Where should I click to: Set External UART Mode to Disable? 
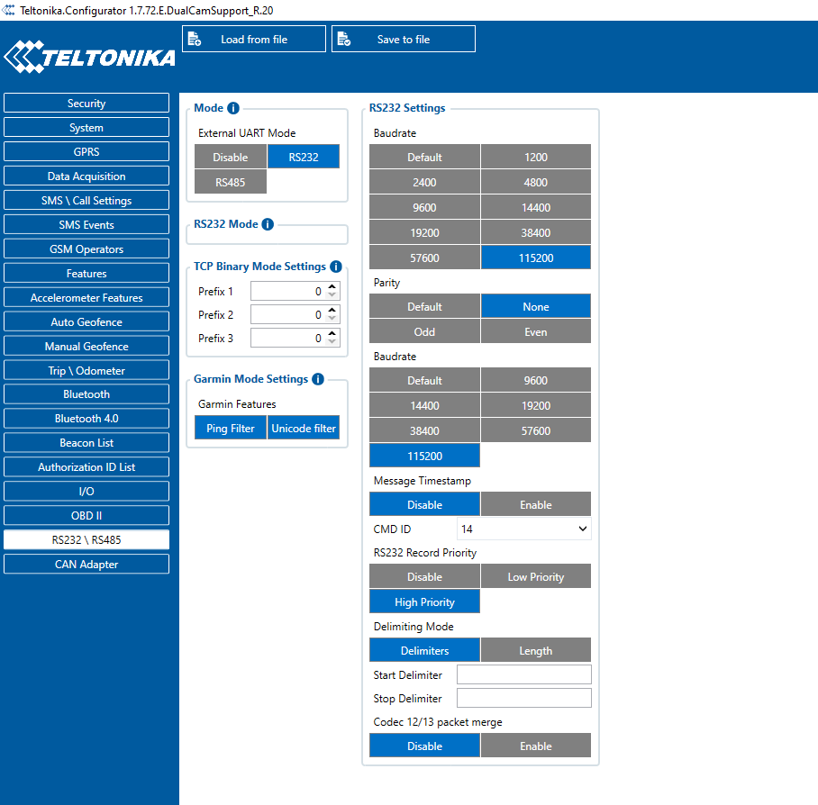click(231, 157)
